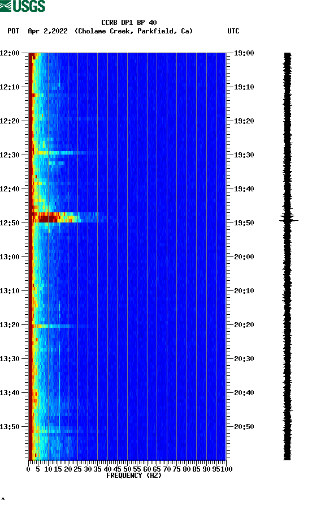Click the 12:20 PDT time label

(x=10, y=121)
